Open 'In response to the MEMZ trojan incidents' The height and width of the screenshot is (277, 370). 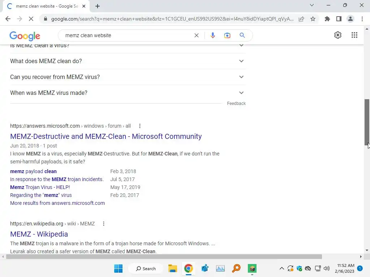point(57,179)
